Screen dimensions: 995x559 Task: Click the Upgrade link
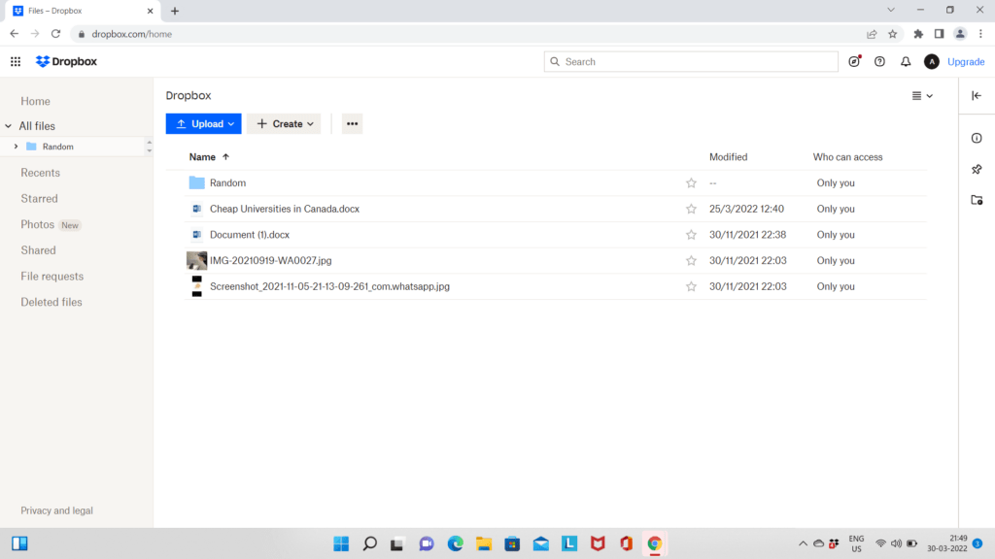click(966, 61)
